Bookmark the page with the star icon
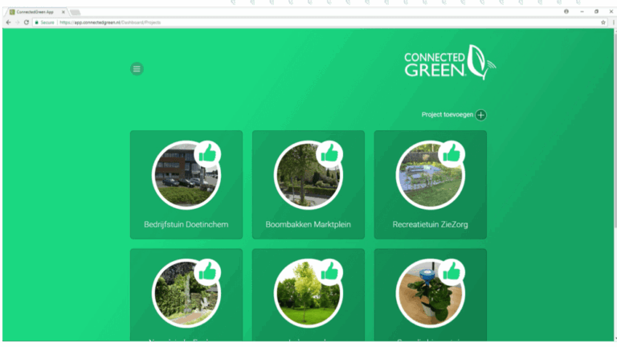Screen dimensions: 617x347 tap(603, 22)
